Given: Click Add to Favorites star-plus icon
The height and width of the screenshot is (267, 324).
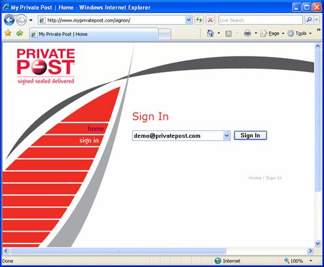Looking at the screenshot, I should [x=20, y=33].
